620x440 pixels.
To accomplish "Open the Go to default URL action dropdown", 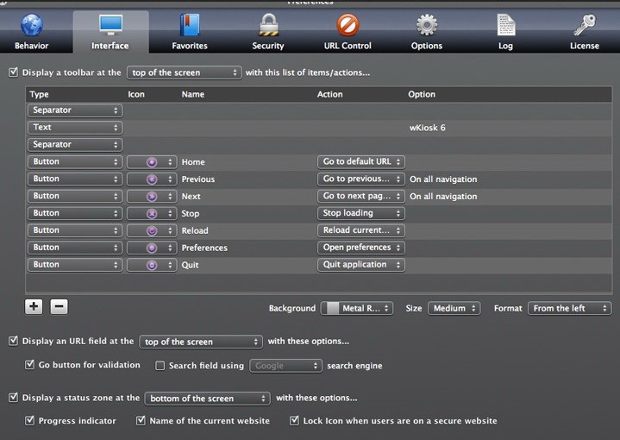I will point(360,161).
